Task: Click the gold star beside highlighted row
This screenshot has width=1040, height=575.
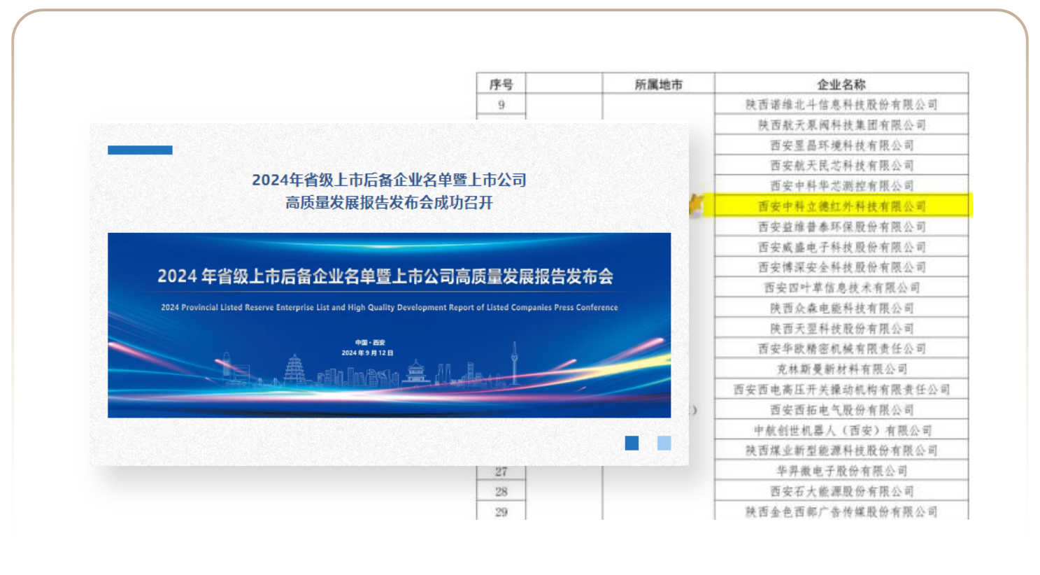Action: [697, 206]
